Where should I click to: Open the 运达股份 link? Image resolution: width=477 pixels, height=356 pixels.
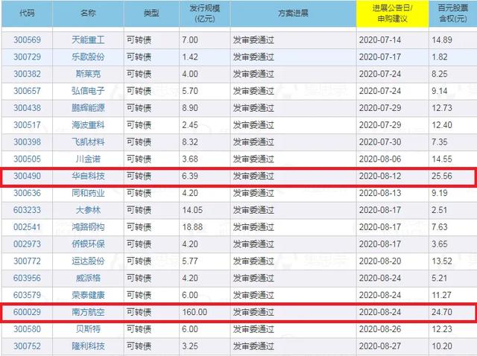88,261
